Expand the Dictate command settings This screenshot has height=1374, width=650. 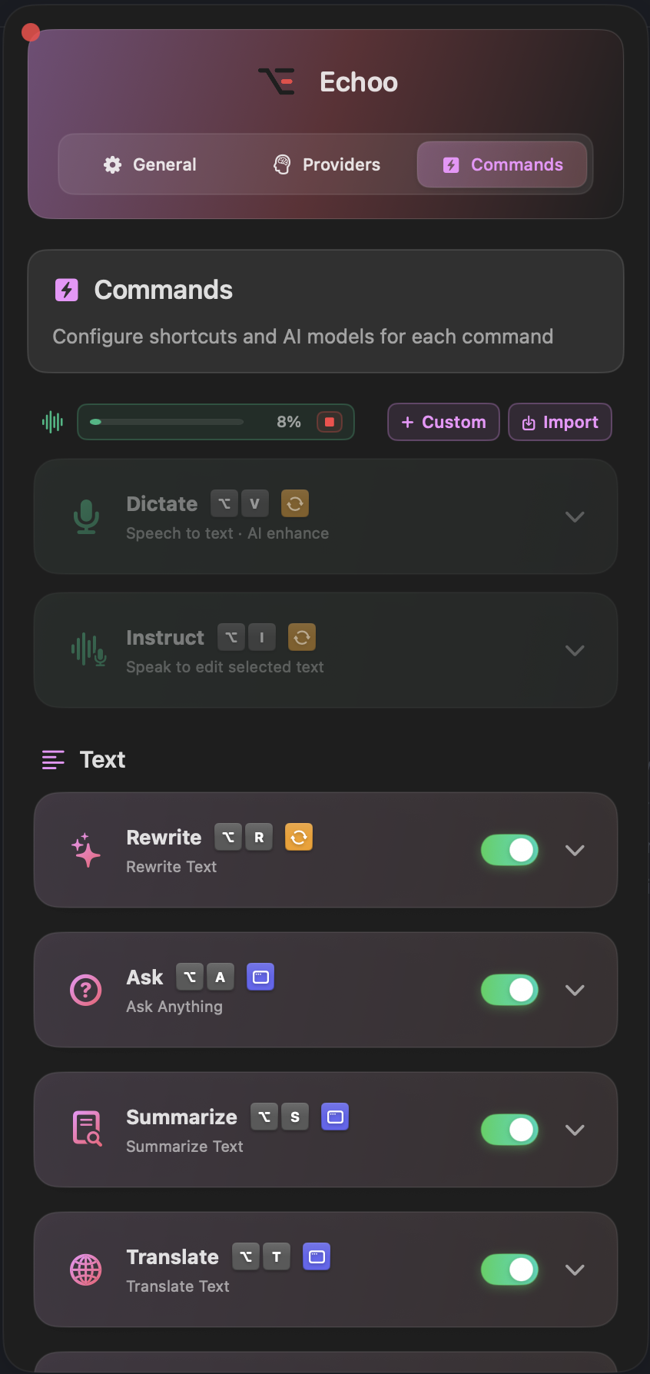(x=575, y=516)
